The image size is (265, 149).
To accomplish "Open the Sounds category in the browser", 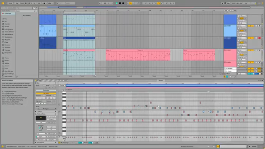I will [x=7, y=24].
